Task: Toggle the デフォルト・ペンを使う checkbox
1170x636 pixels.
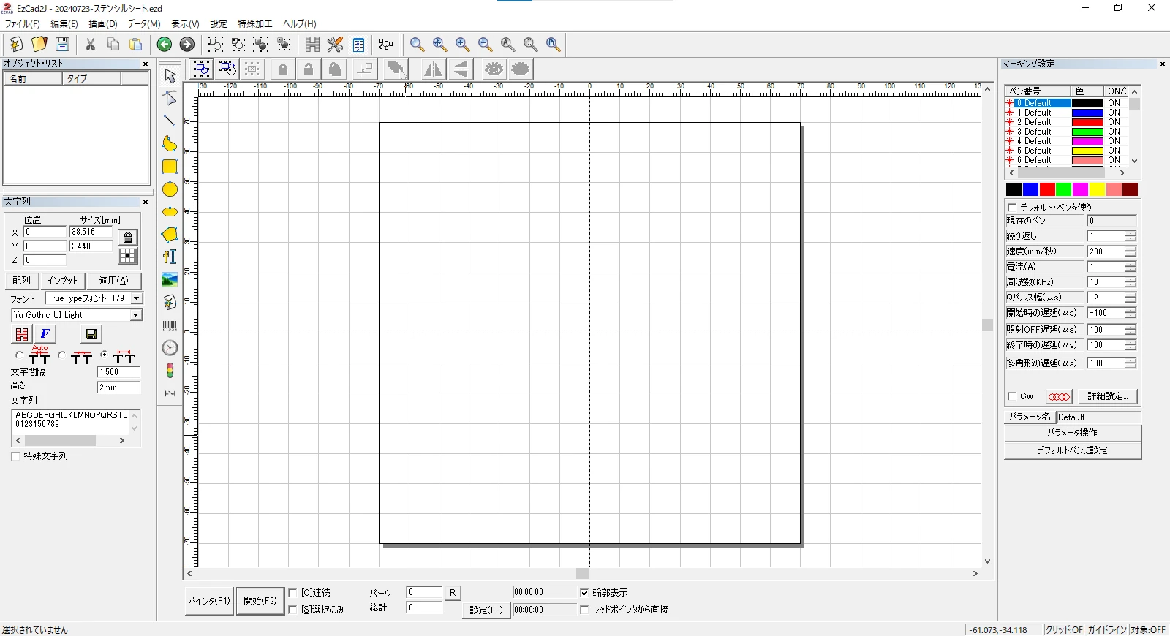Action: 1012,208
